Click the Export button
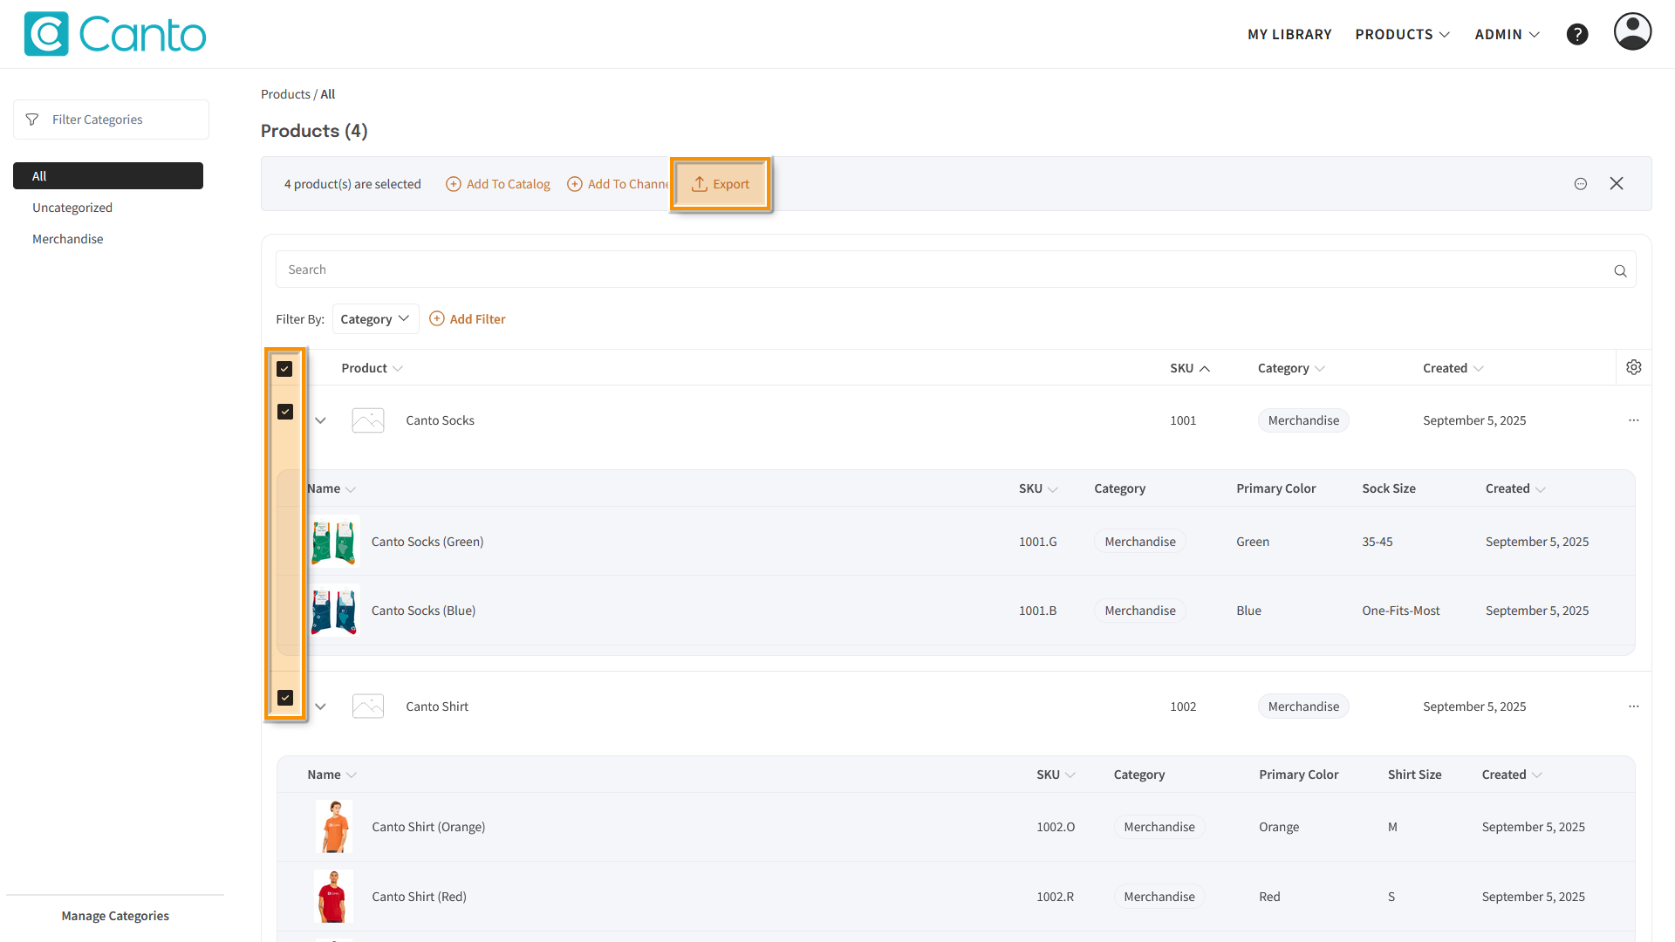Viewport: 1675px width, 942px height. [x=721, y=184]
